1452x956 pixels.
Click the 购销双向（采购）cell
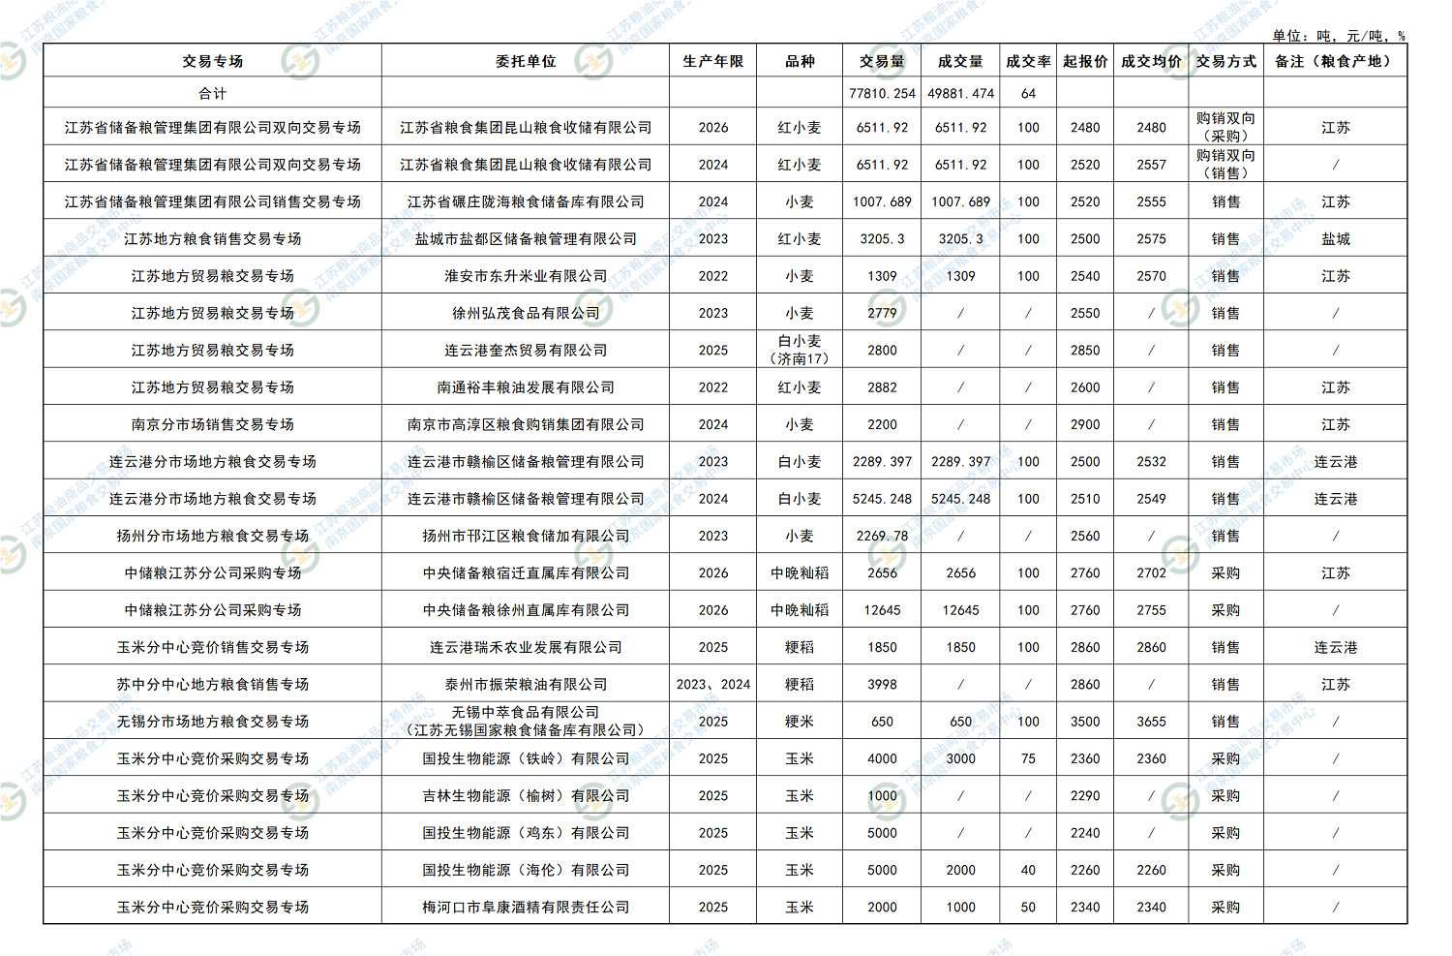coord(1225,127)
